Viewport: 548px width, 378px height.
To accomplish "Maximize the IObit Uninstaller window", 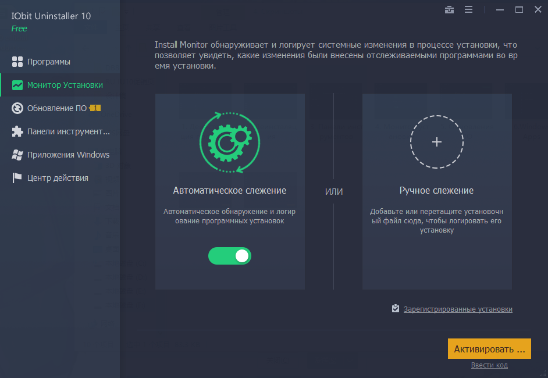I will click(x=519, y=10).
